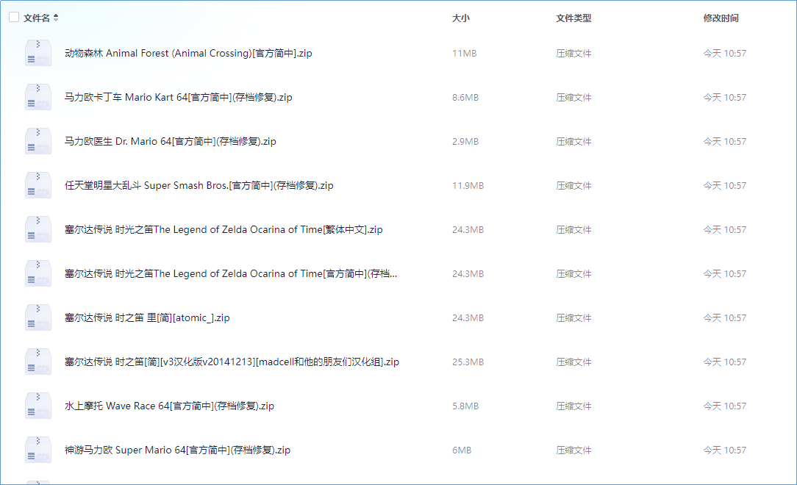Image resolution: width=797 pixels, height=485 pixels.
Task: Click the 11.9MB size value
Action: pyautogui.click(x=468, y=186)
